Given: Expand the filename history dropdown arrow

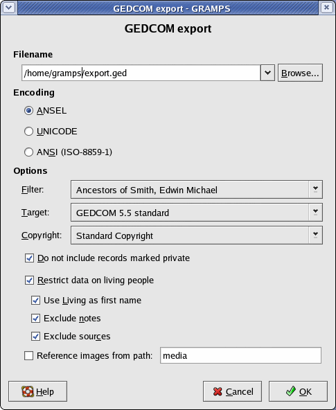Looking at the screenshot, I should 267,73.
